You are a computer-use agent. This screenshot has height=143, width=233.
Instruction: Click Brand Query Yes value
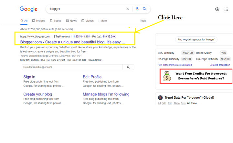coord(223,53)
